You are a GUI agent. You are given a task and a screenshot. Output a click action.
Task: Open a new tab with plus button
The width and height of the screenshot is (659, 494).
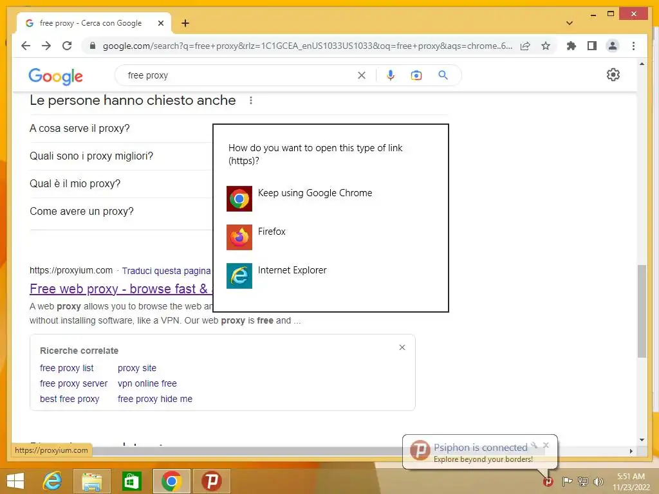185,23
